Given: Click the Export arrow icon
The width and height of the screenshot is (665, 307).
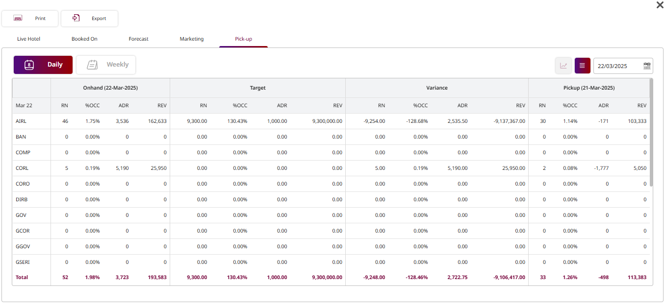Looking at the screenshot, I should pos(76,18).
